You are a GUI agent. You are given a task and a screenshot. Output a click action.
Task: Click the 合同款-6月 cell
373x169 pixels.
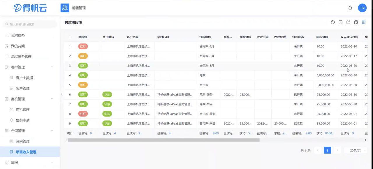(x=207, y=56)
